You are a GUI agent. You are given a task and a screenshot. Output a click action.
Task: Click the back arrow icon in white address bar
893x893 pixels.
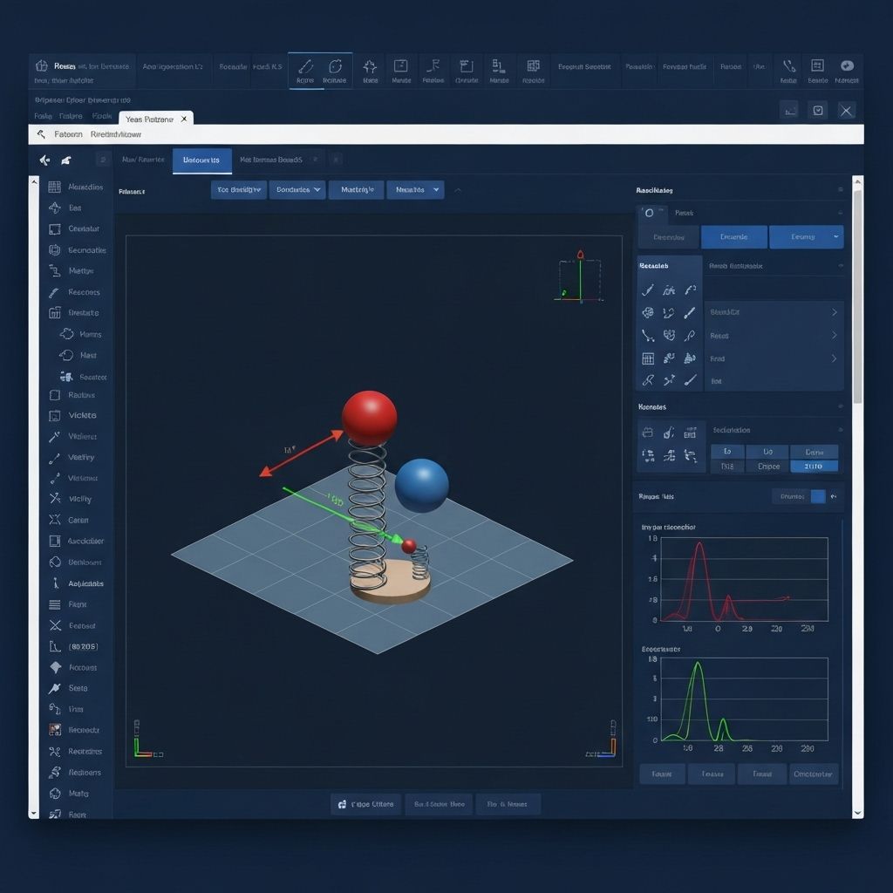(x=41, y=134)
